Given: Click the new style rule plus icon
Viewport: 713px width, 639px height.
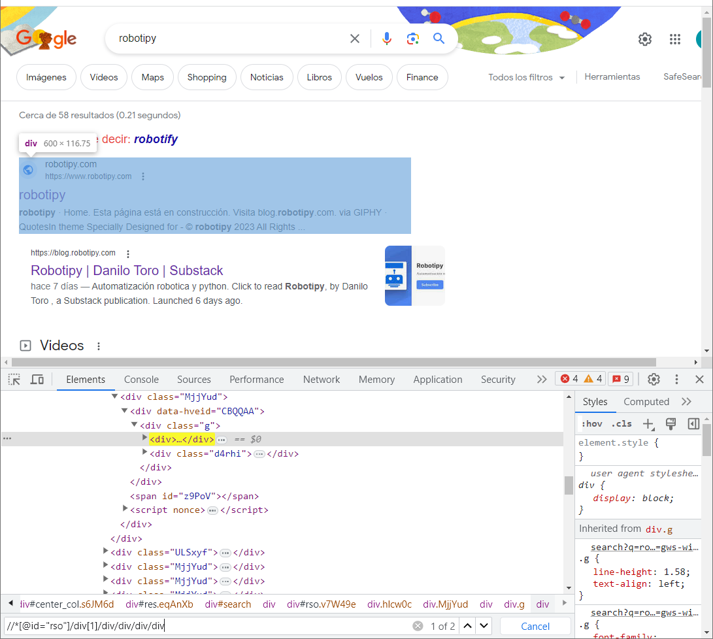Looking at the screenshot, I should click(x=648, y=424).
